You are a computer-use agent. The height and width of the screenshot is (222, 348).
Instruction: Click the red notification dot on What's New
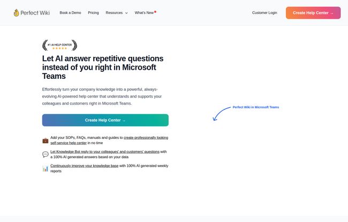(155, 12)
